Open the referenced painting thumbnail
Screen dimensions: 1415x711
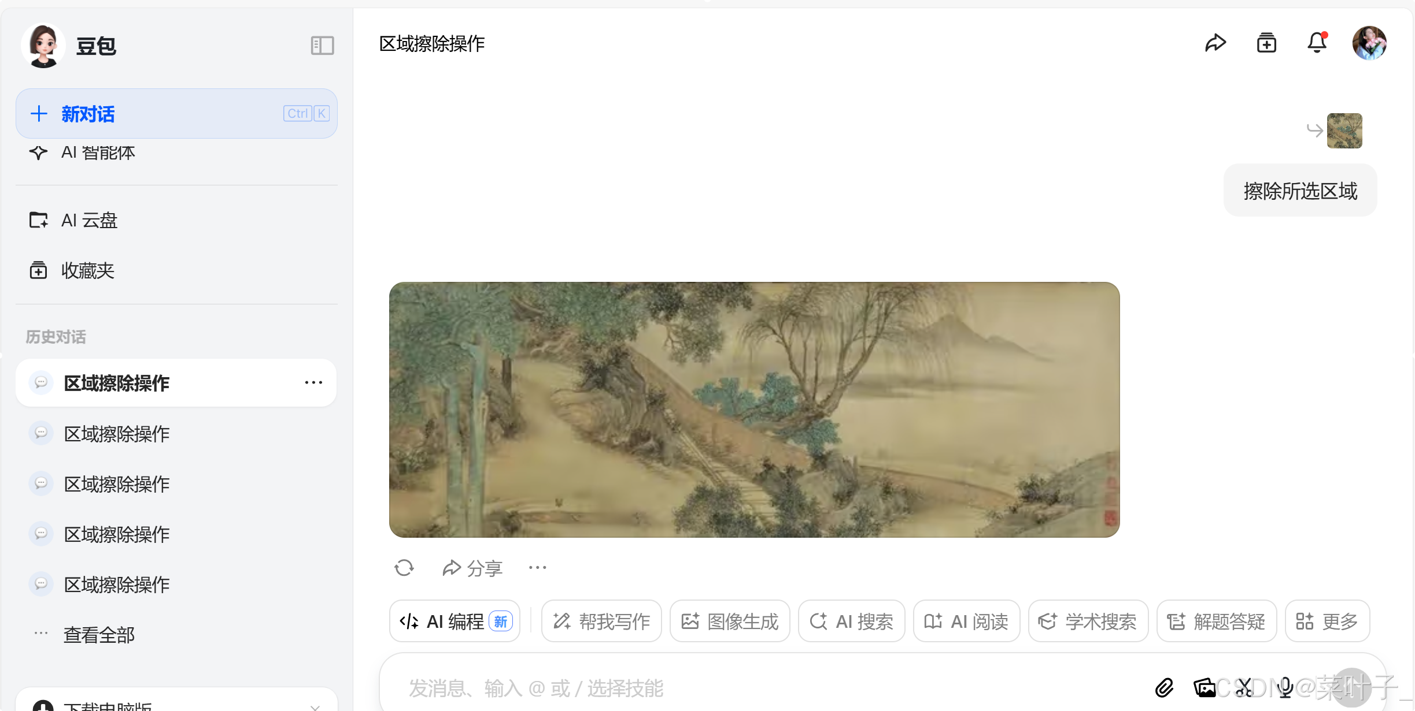coord(1344,131)
